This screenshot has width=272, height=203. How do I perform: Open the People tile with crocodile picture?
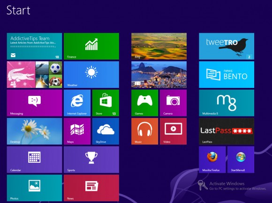tap(34, 74)
